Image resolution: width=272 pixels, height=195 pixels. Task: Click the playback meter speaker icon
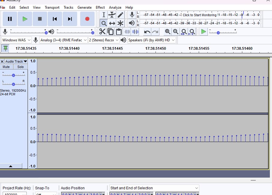coord(132,23)
